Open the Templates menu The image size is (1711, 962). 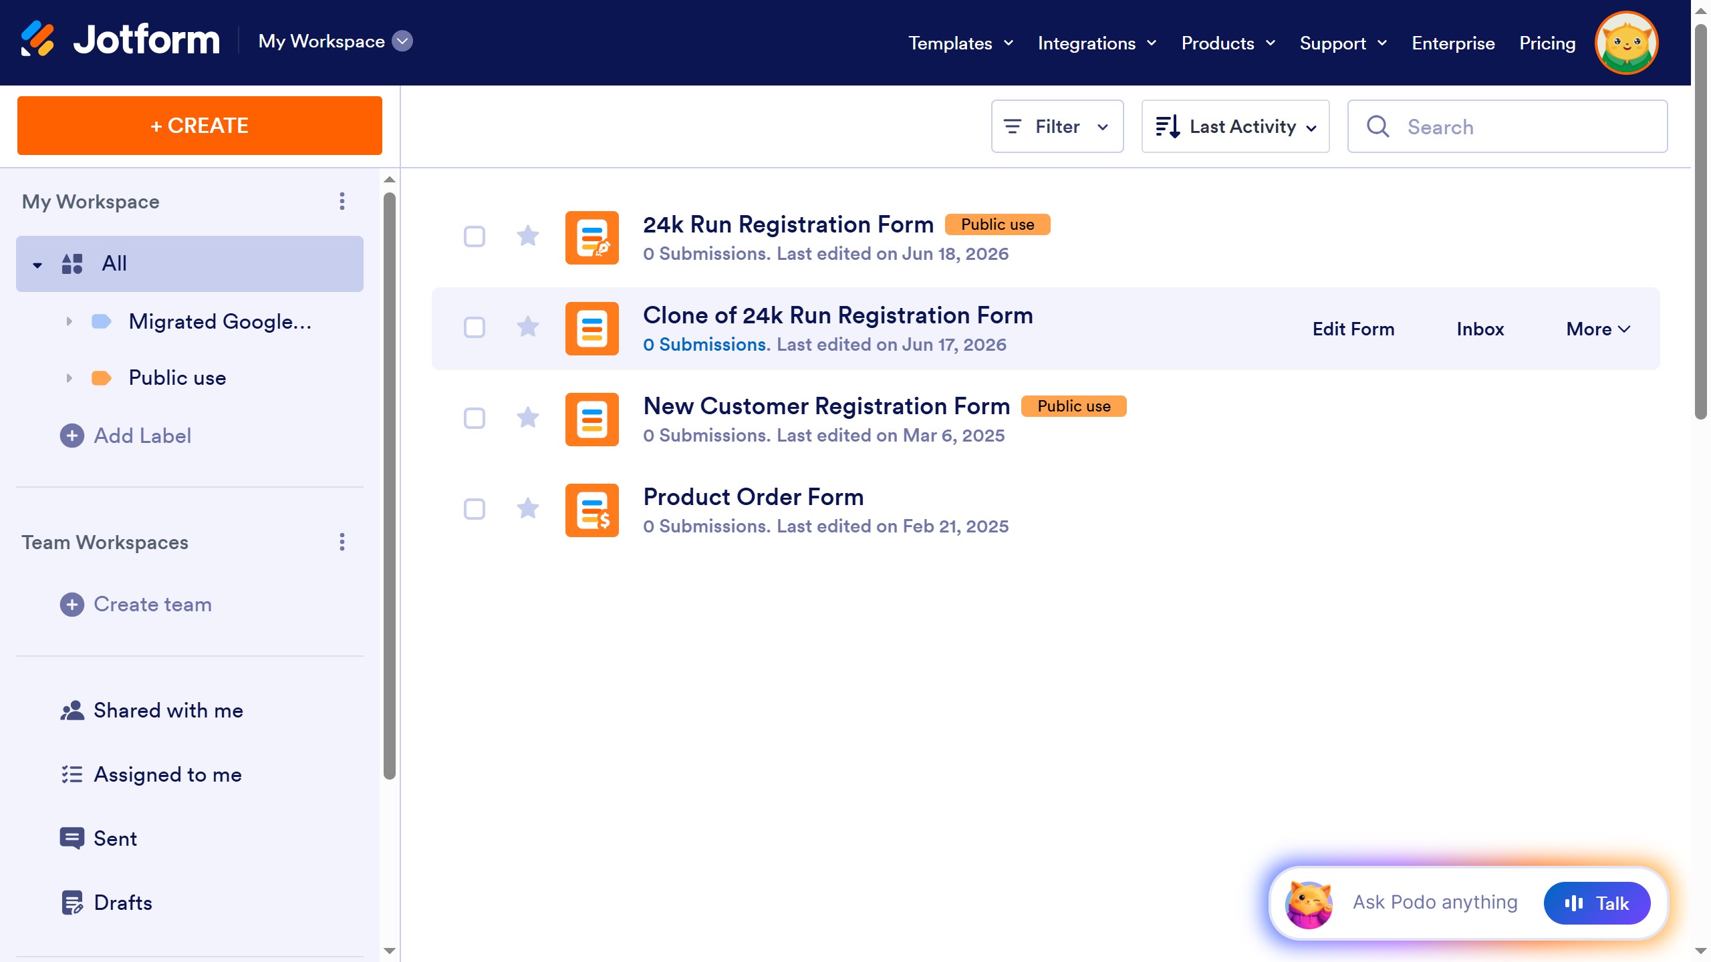coord(961,43)
